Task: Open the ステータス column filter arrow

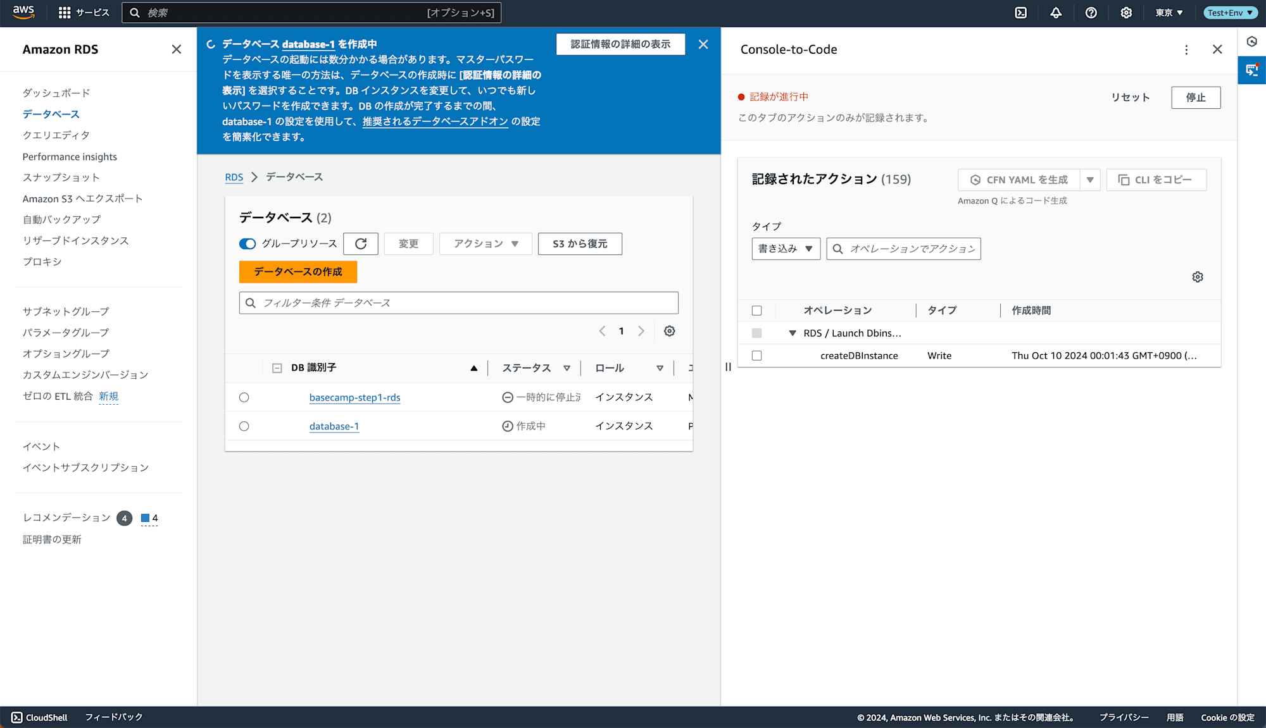Action: click(x=567, y=368)
